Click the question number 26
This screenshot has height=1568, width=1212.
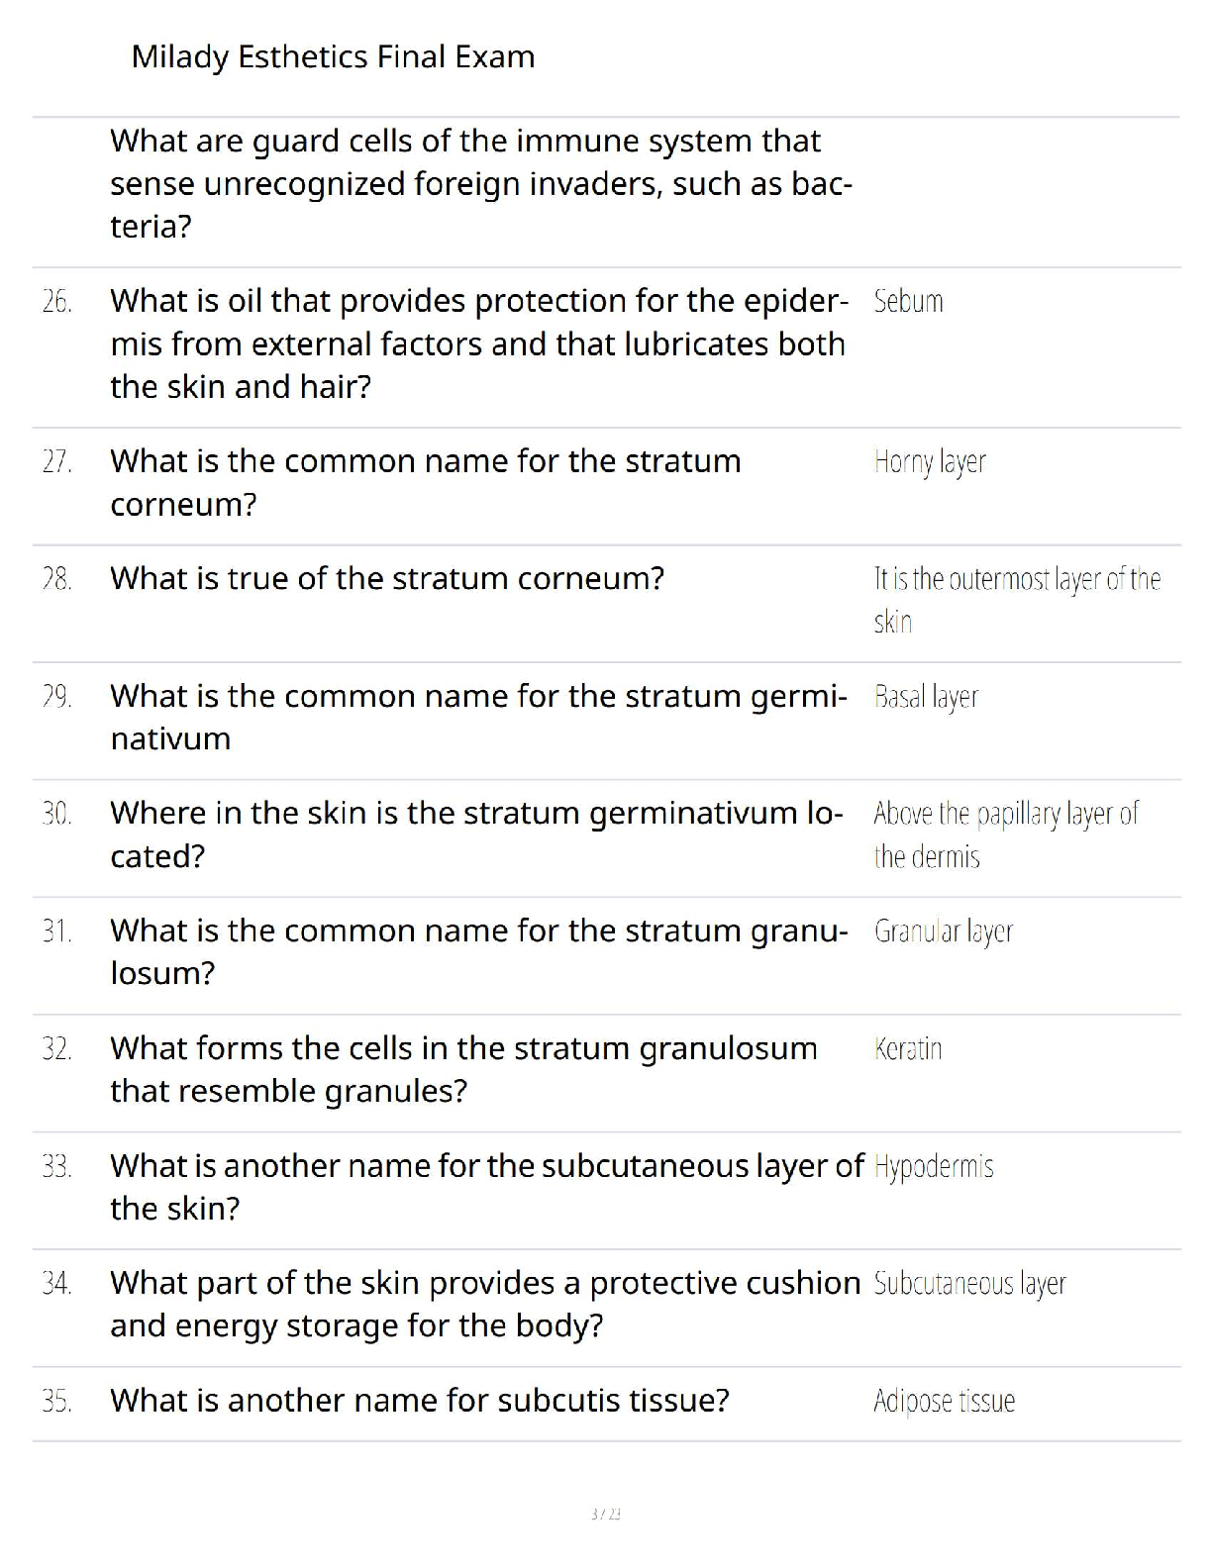pos(57,301)
